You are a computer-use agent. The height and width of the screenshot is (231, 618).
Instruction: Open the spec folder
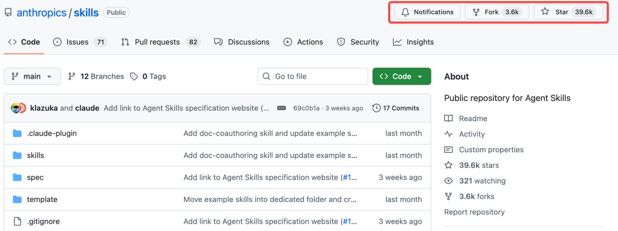click(35, 177)
